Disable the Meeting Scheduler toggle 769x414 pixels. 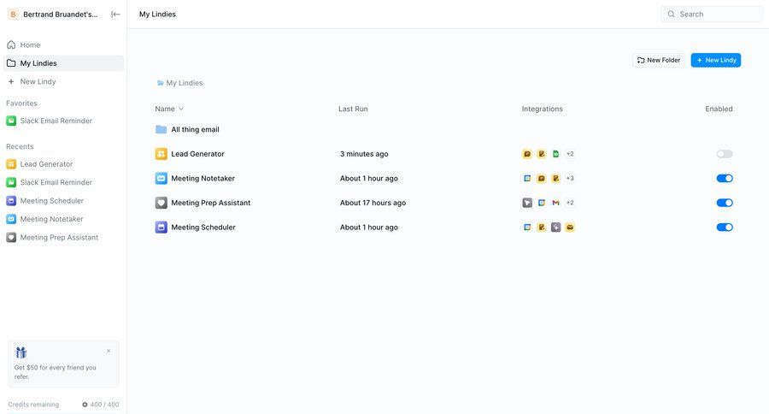click(x=725, y=228)
